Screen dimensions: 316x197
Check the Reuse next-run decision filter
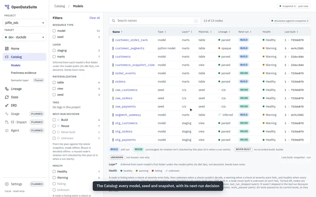pyautogui.click(x=54, y=126)
